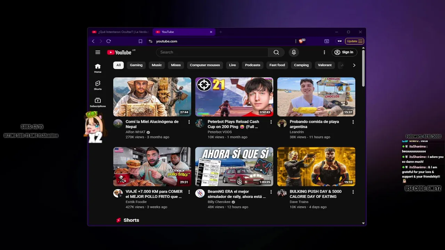Select the Music filter chip
The image size is (445, 250).
pyautogui.click(x=157, y=65)
